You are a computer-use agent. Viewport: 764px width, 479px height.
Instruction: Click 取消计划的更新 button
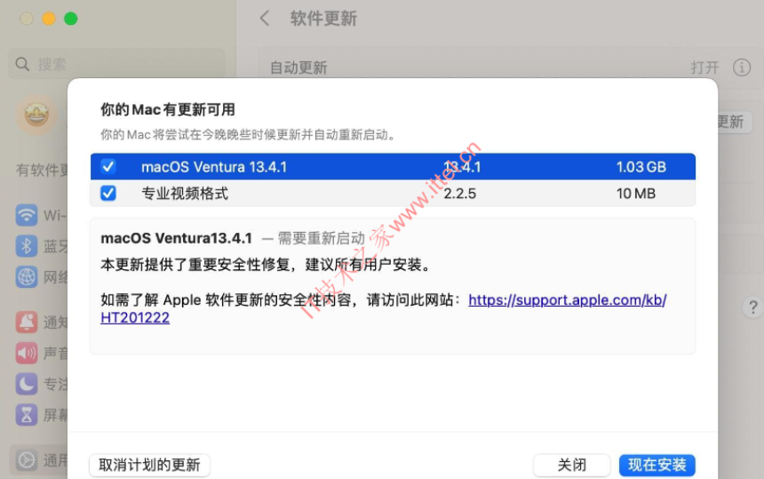pos(149,465)
